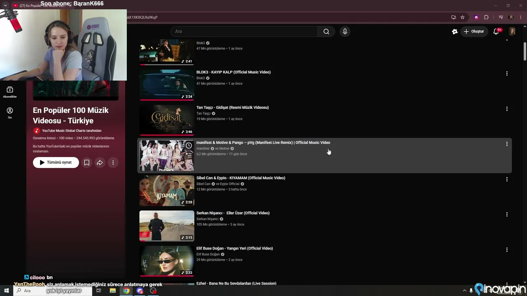Open options for Elif Buse Doğan Yangın Yeri
The height and width of the screenshot is (296, 527).
pyautogui.click(x=507, y=250)
